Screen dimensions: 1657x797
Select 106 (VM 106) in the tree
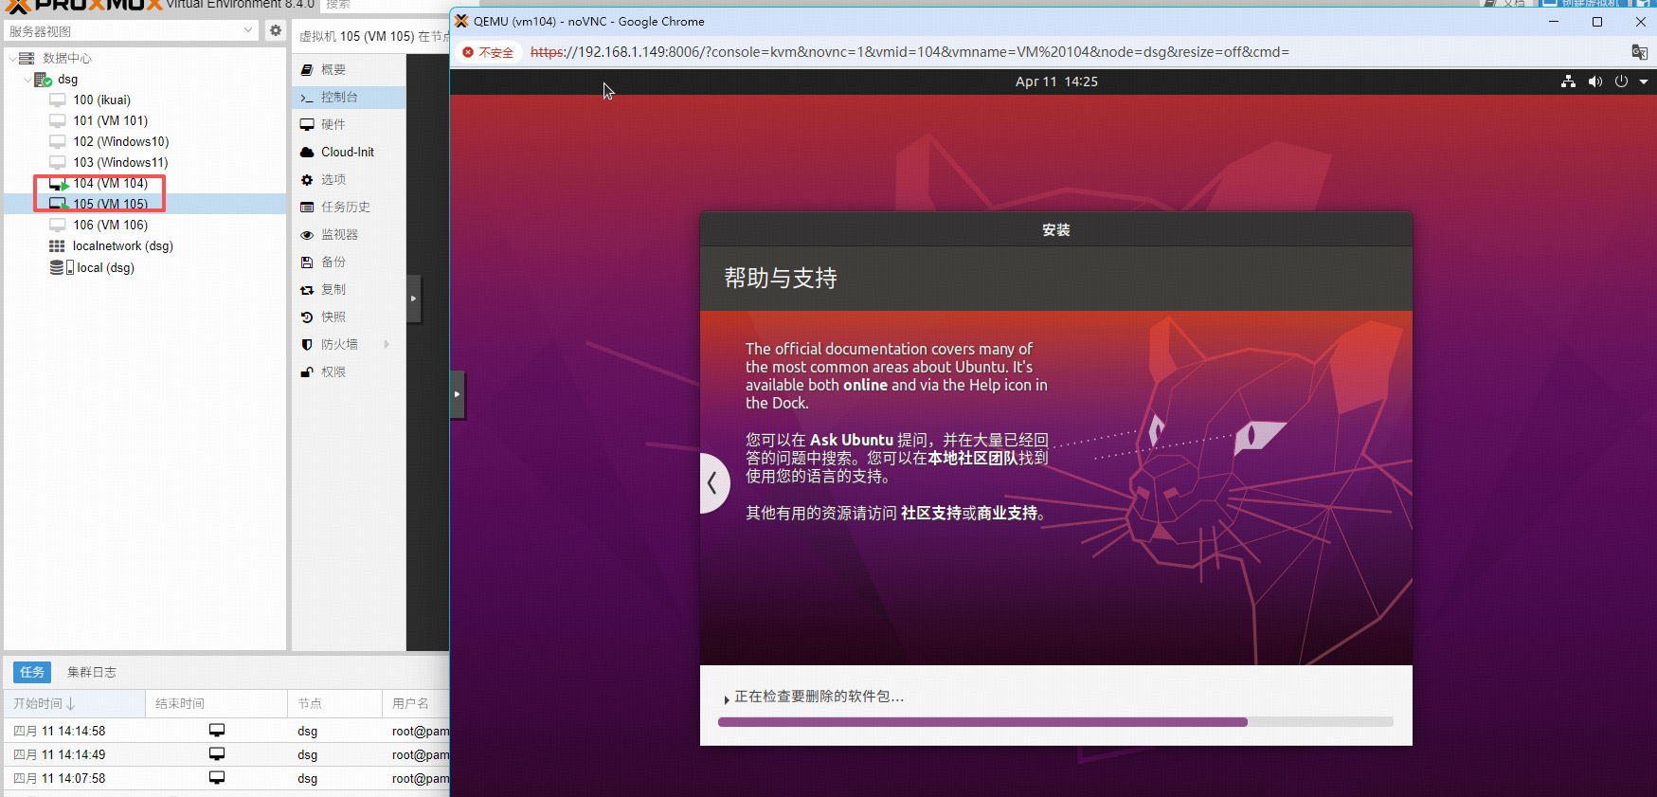pyautogui.click(x=110, y=226)
